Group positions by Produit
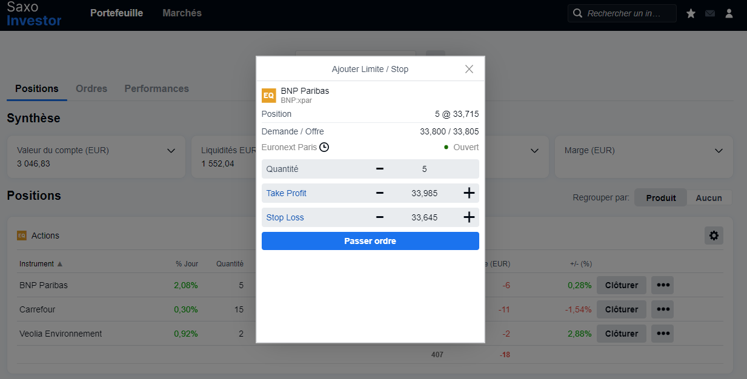747x379 pixels. (661, 198)
